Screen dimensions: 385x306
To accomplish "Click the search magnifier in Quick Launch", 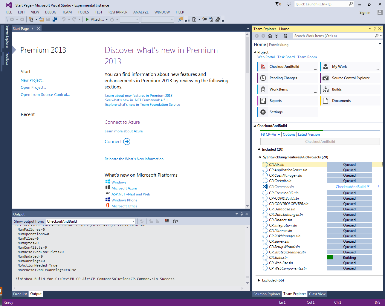I will click(x=351, y=4).
